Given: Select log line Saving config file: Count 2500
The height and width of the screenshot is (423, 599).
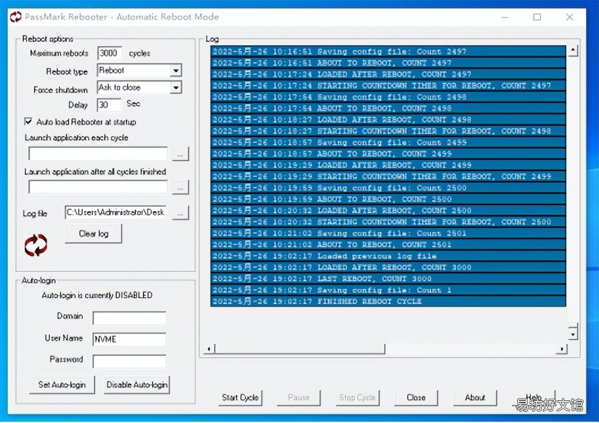Looking at the screenshot, I should pos(388,188).
